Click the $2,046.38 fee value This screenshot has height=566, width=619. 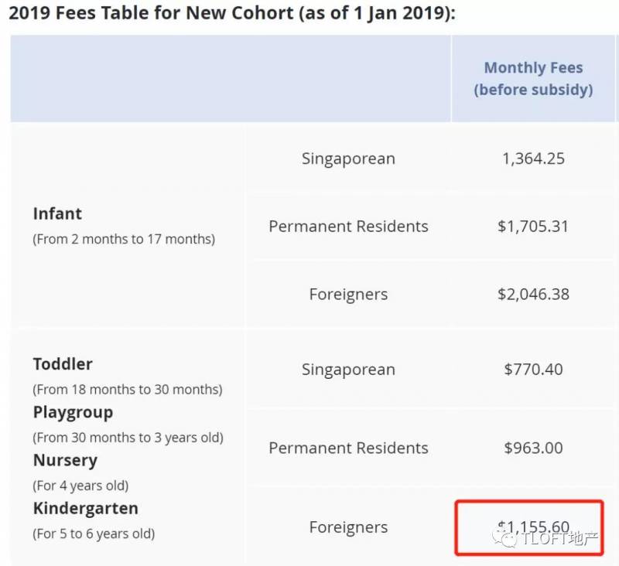(x=533, y=295)
